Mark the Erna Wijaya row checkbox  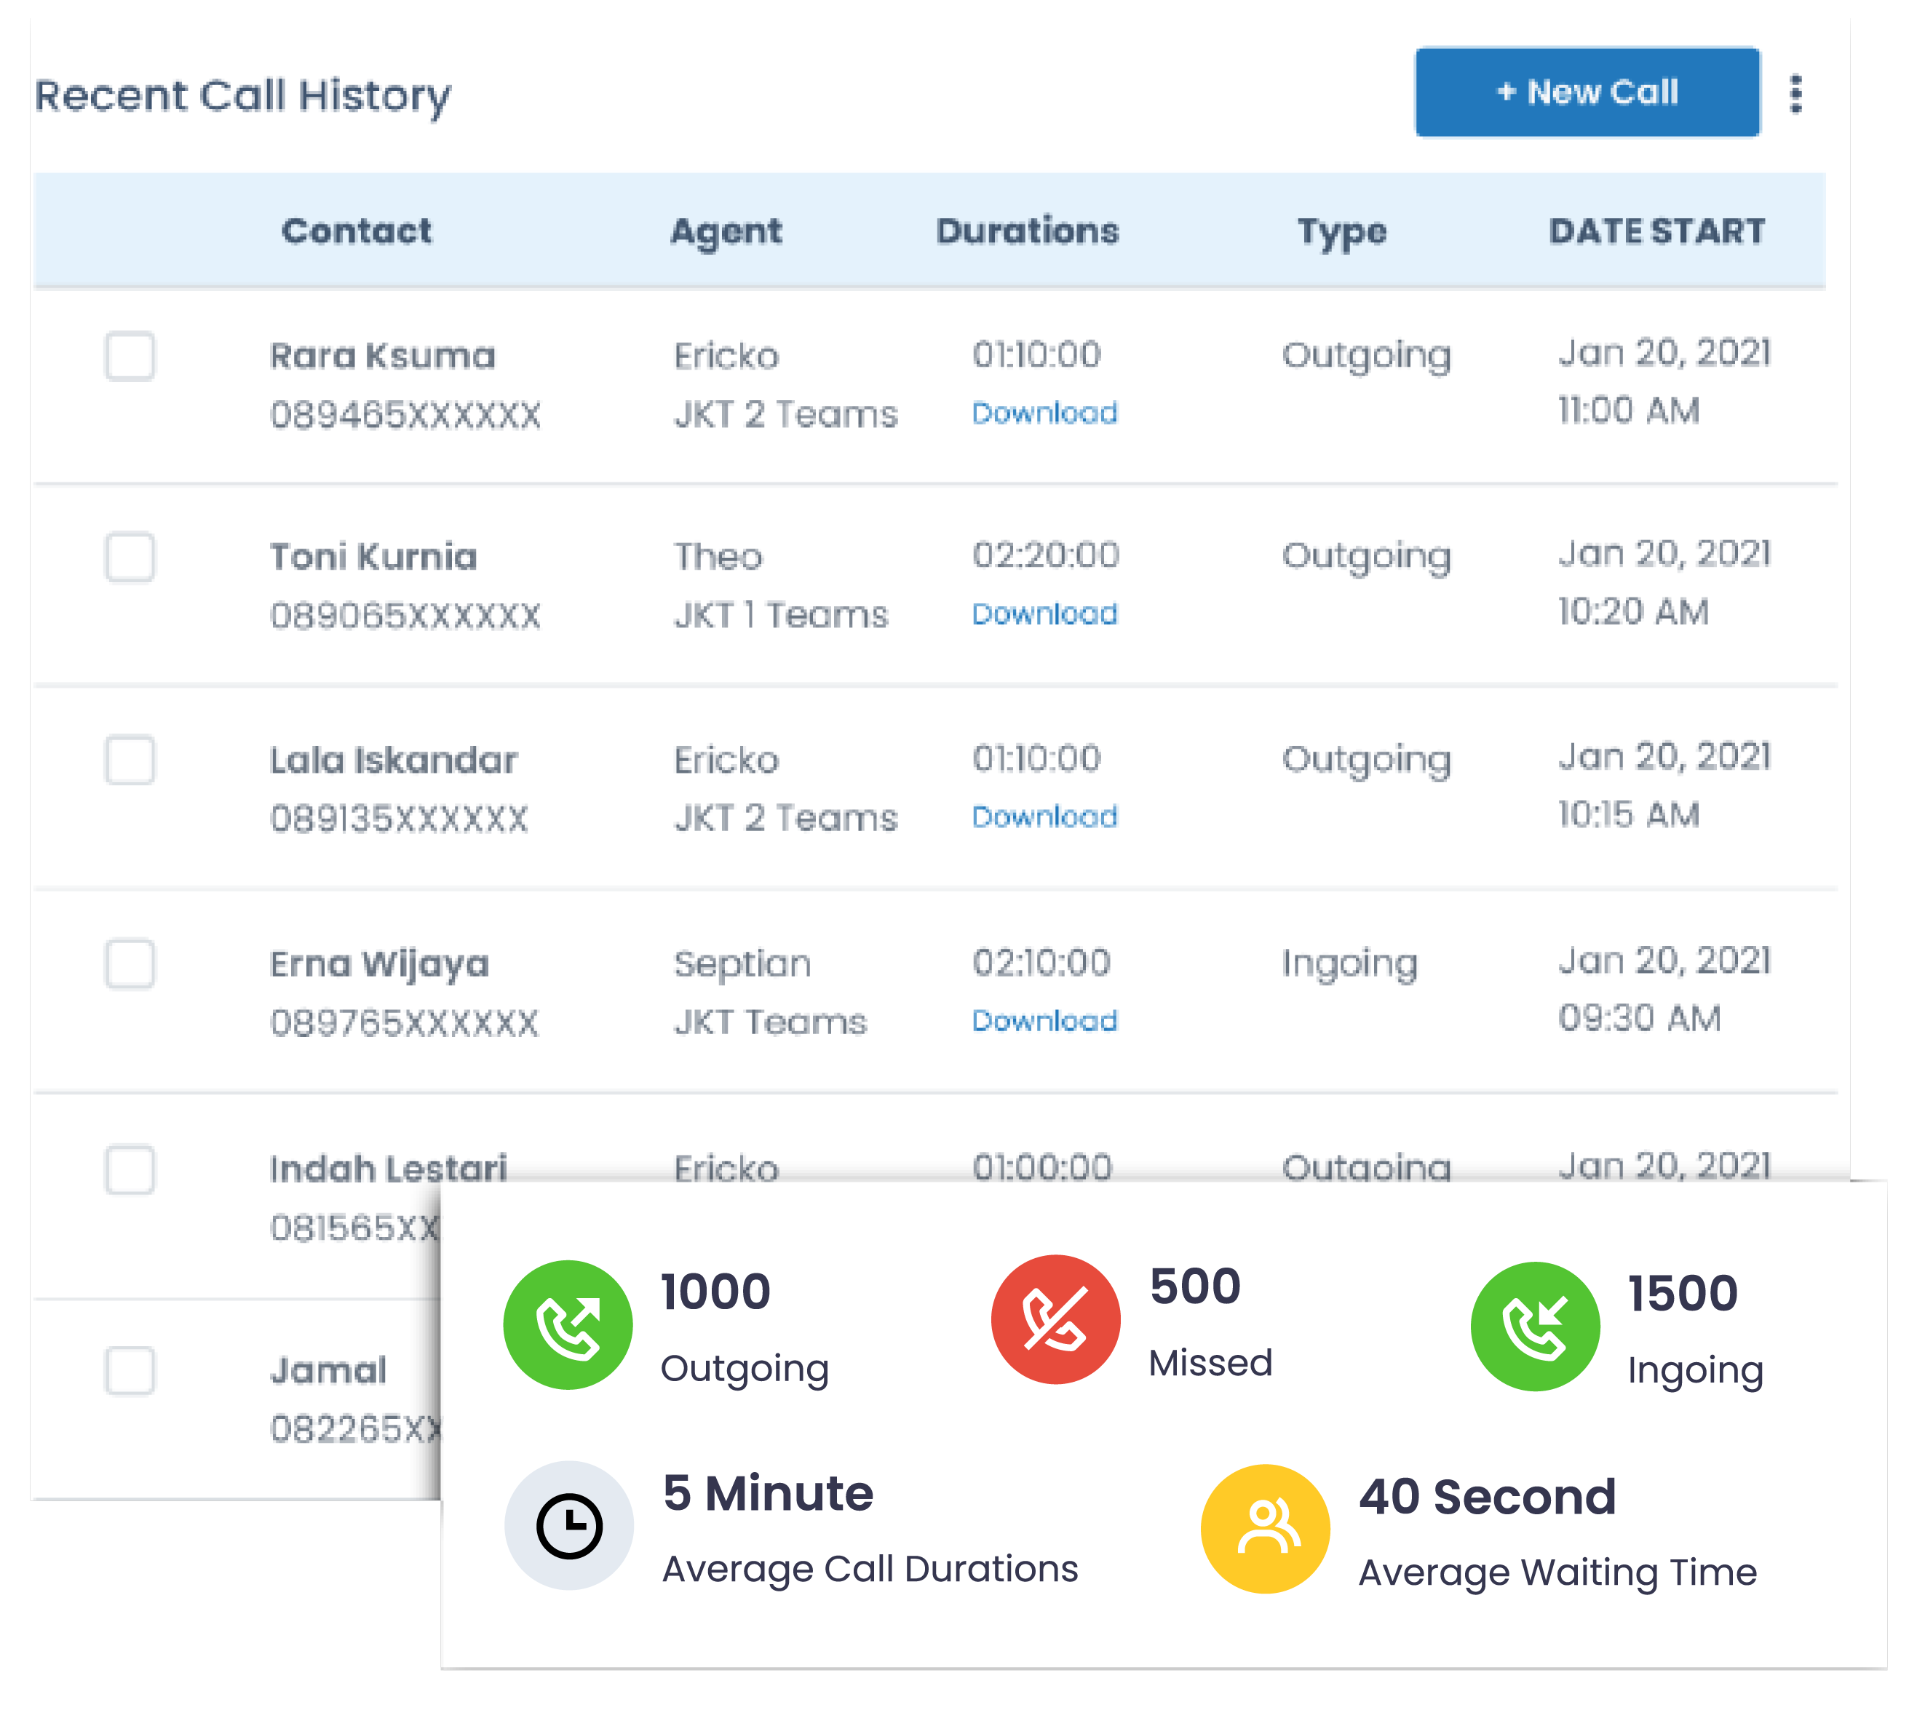point(130,963)
